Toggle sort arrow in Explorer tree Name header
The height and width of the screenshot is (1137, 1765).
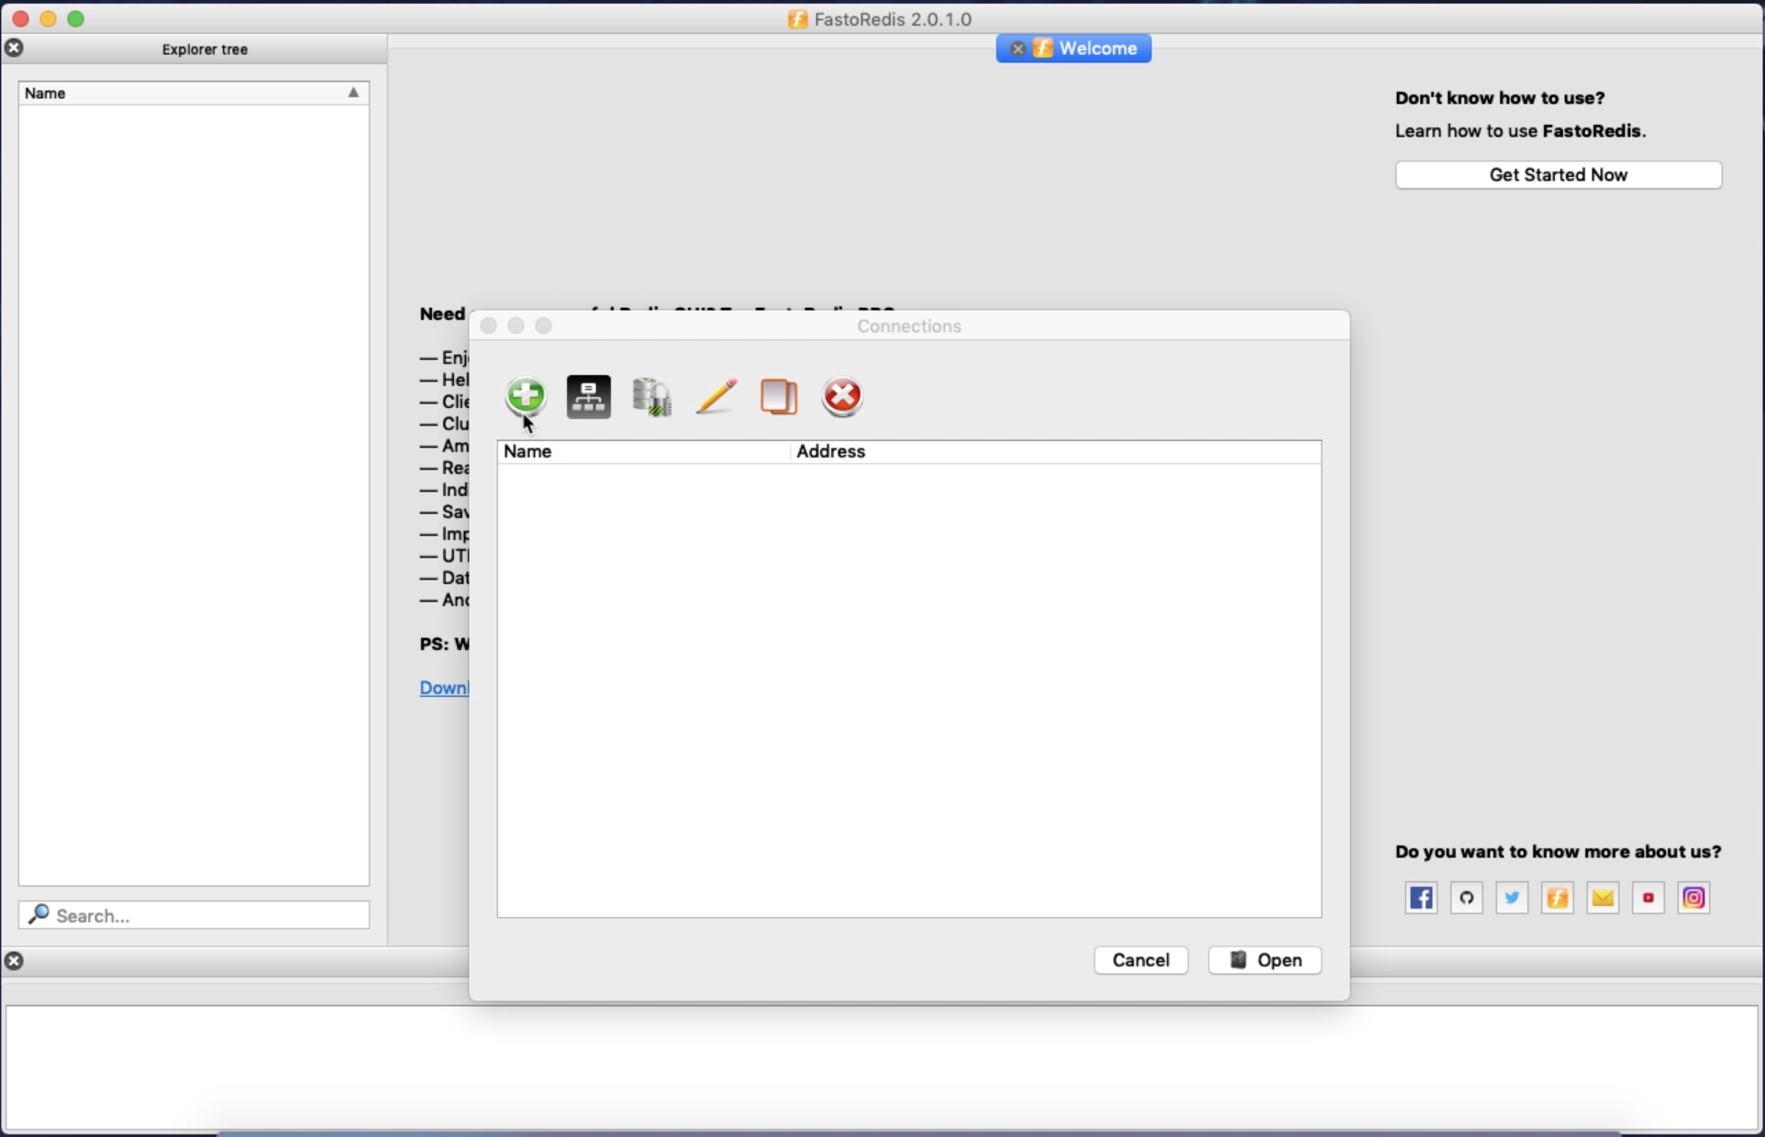tap(353, 93)
